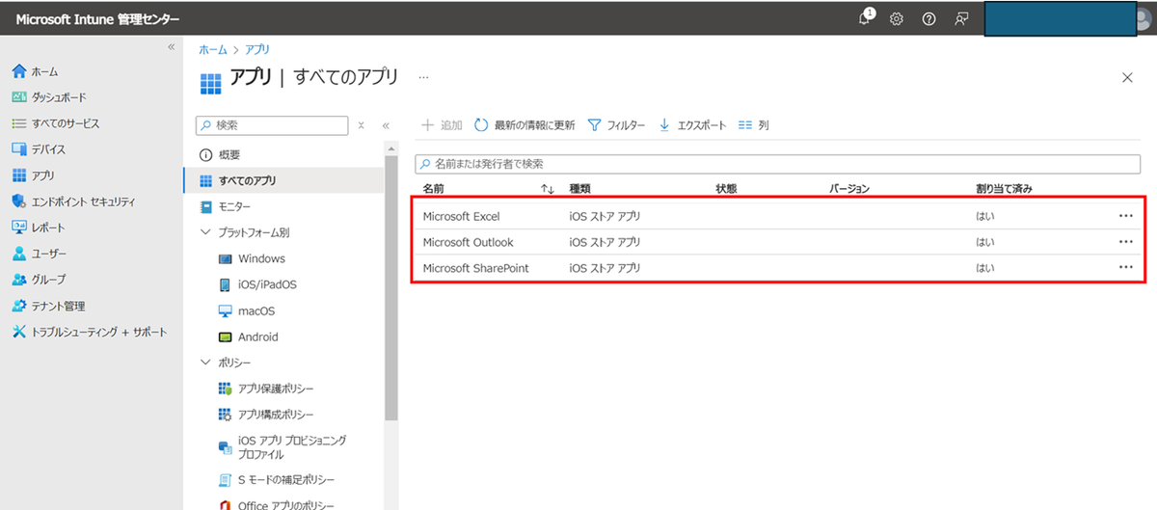Viewport: 1157px width, 510px height.
Task: Click エクスポート to export list
Action: pyautogui.click(x=692, y=125)
